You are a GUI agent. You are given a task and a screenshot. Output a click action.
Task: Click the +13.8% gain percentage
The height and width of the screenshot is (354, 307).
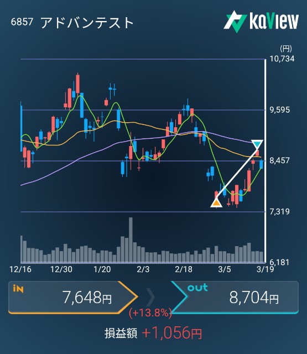tap(150, 313)
